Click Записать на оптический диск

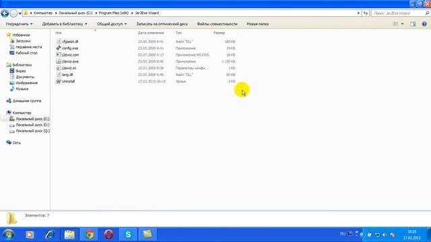point(162,24)
